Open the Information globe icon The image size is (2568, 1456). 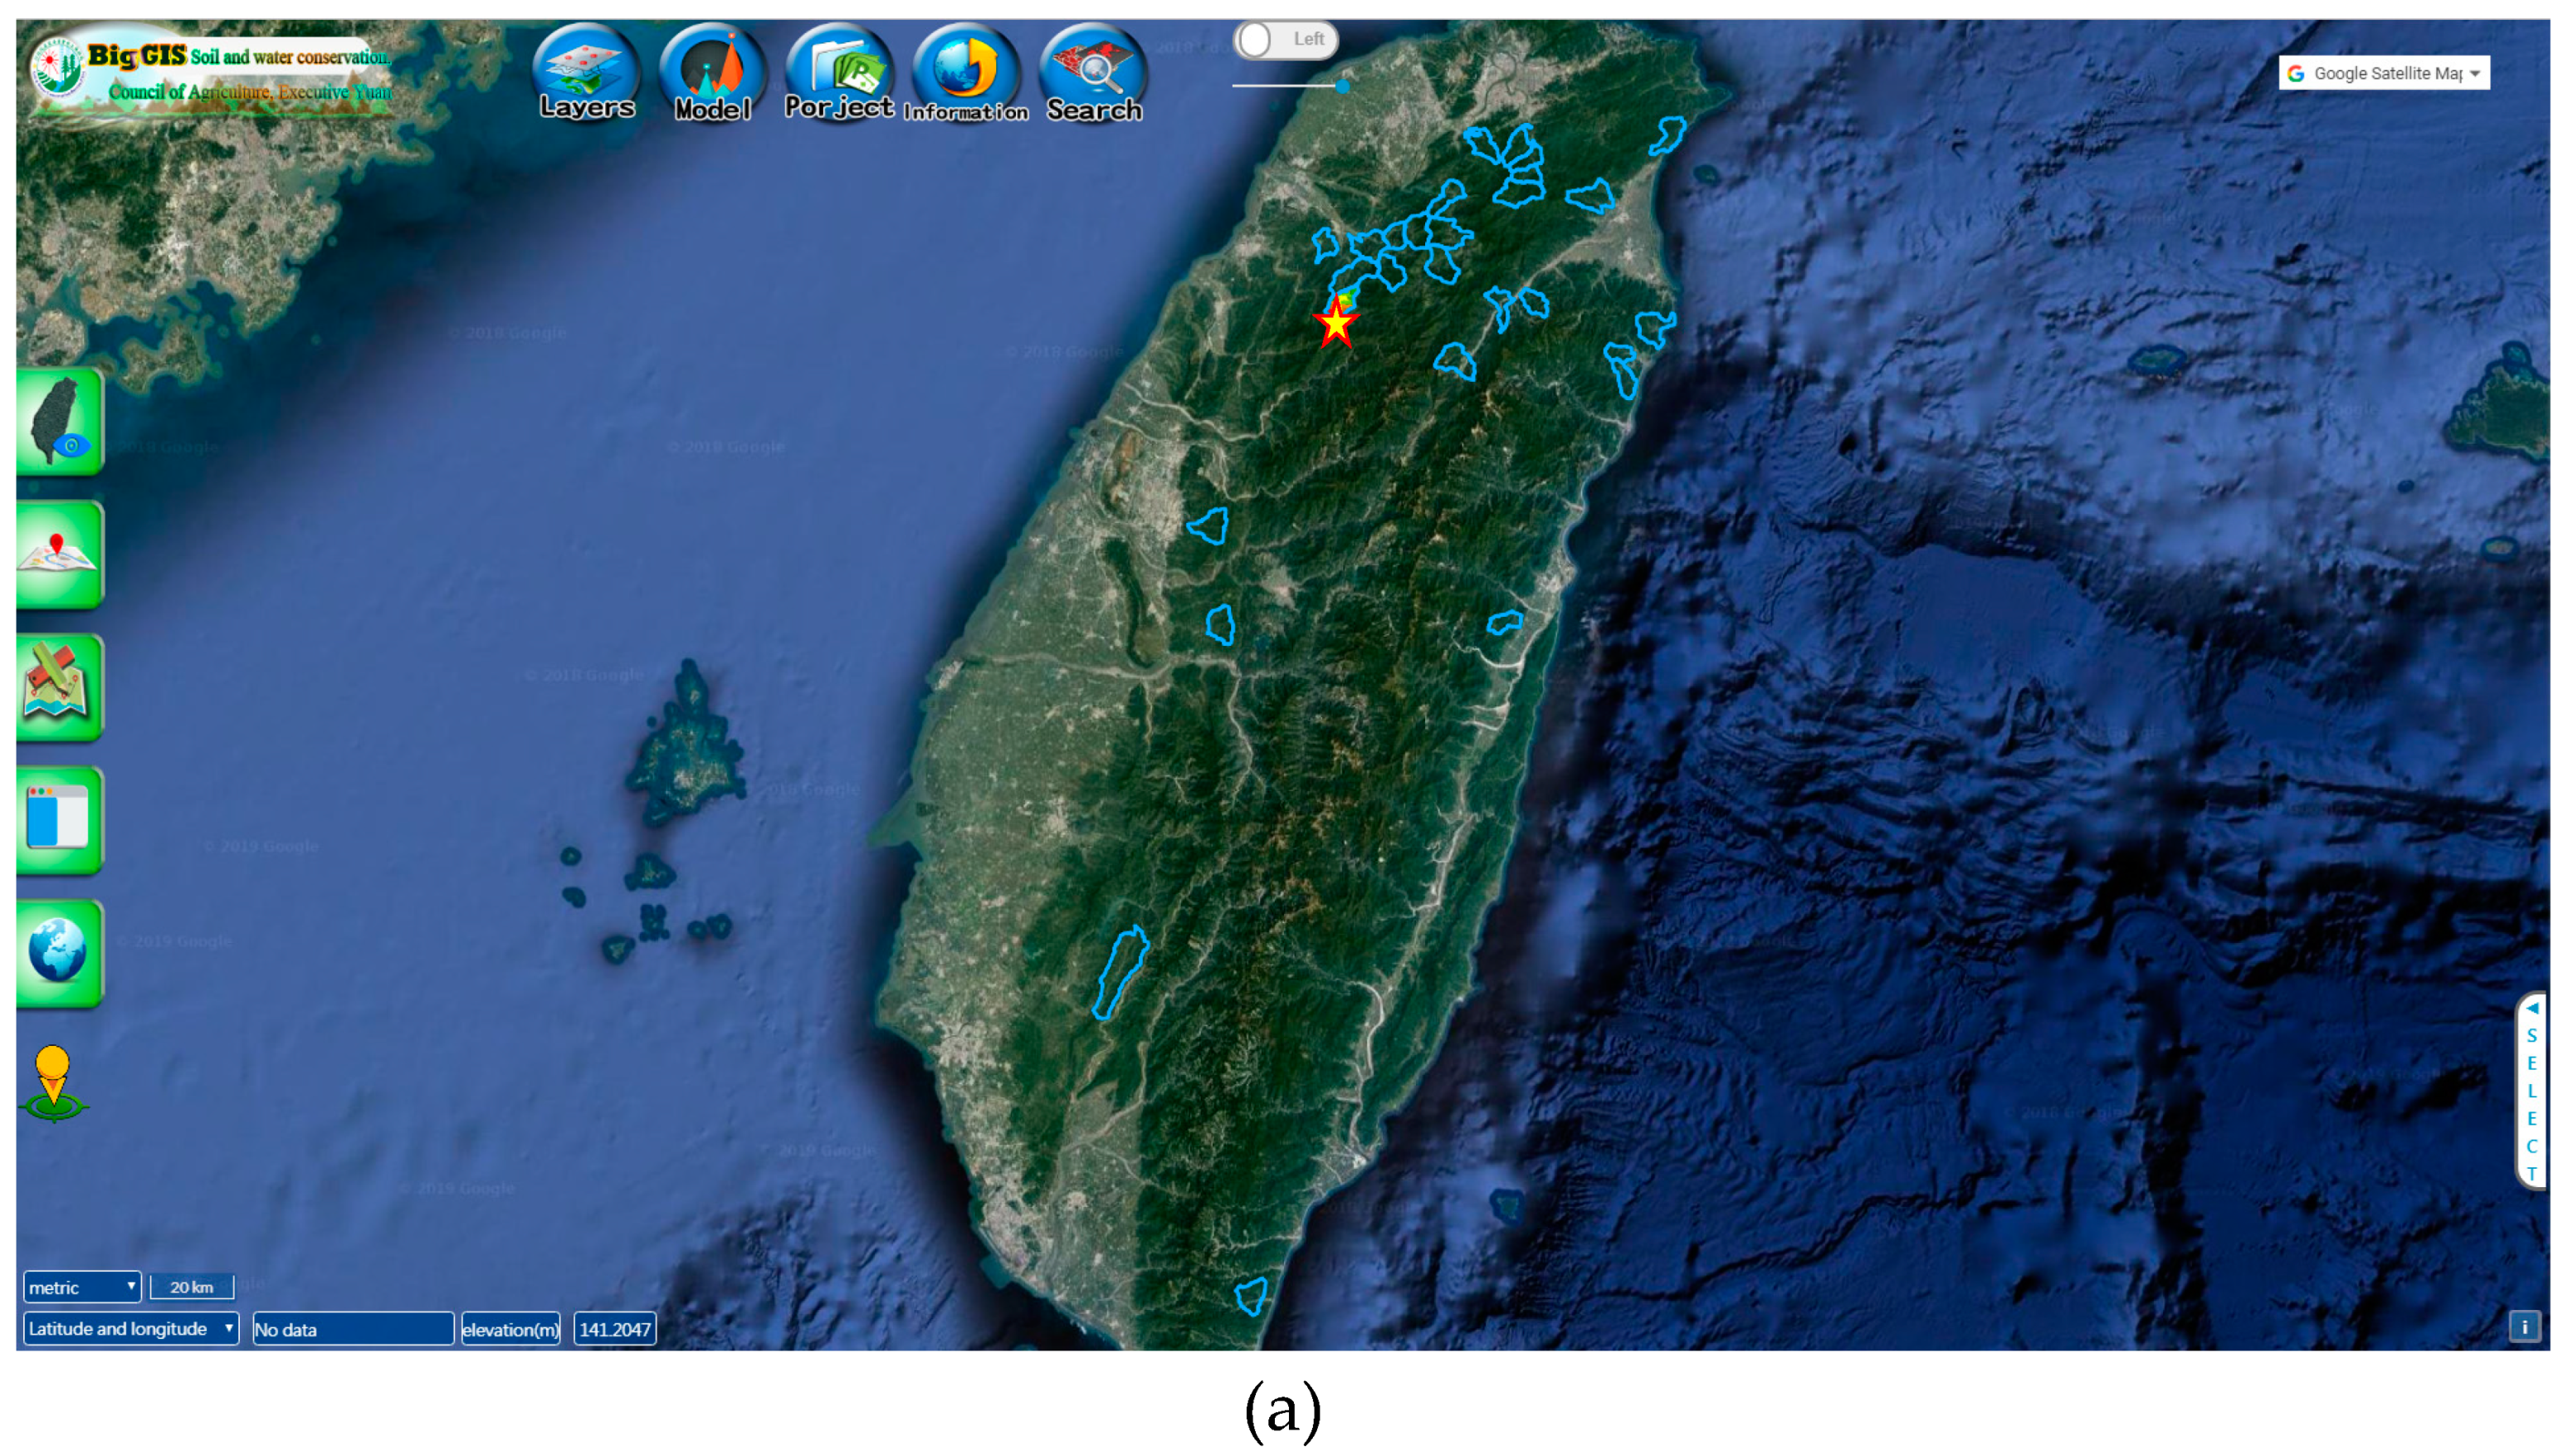pos(965,71)
